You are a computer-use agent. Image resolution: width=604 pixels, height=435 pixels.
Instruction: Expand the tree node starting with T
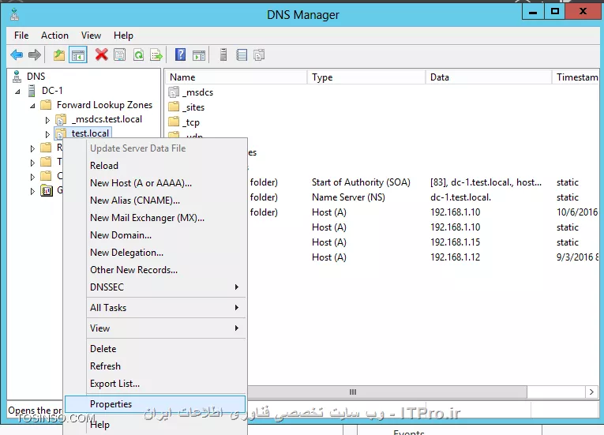32,163
